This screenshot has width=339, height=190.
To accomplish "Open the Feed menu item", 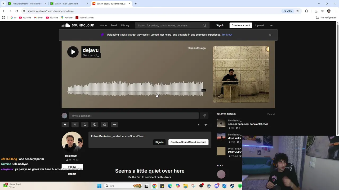I will (114, 25).
